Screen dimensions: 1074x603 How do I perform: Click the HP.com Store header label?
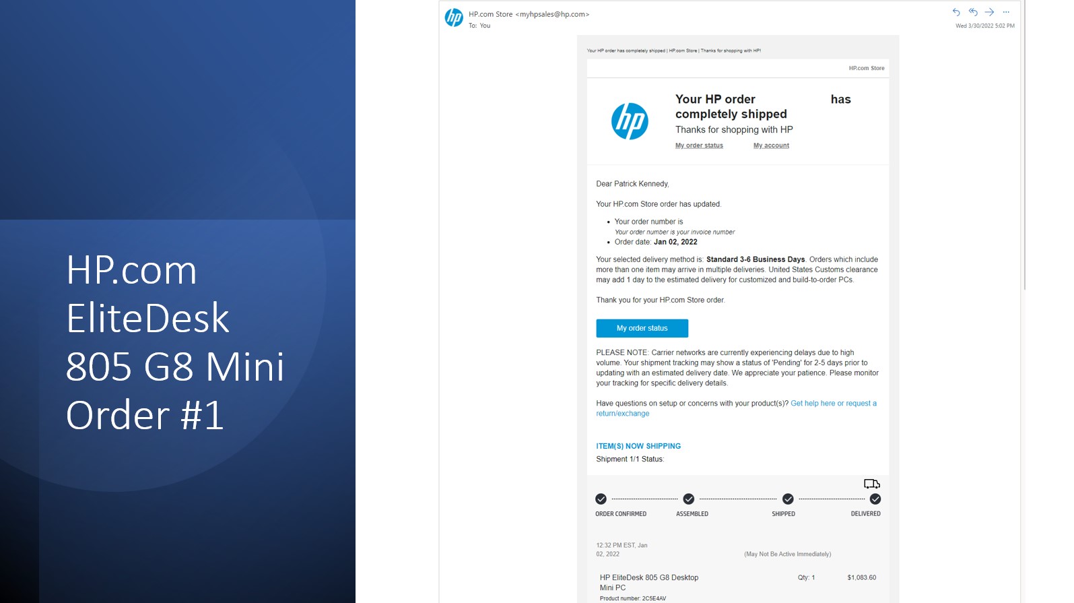pos(866,68)
